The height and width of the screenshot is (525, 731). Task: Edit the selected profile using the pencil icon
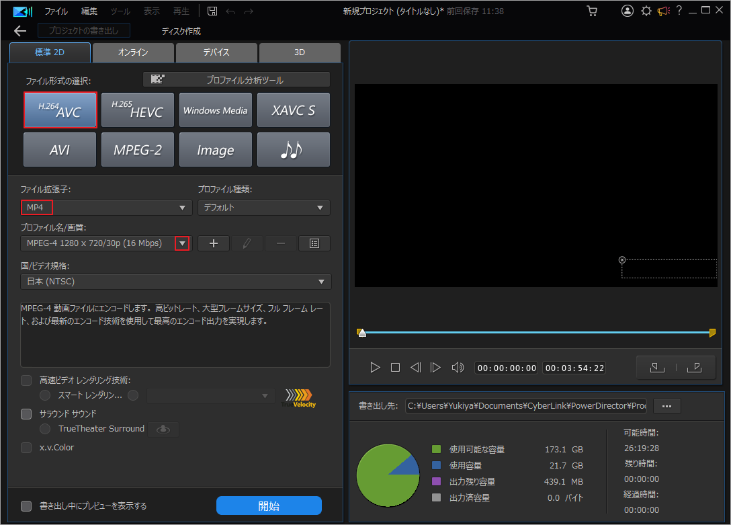pyautogui.click(x=247, y=243)
